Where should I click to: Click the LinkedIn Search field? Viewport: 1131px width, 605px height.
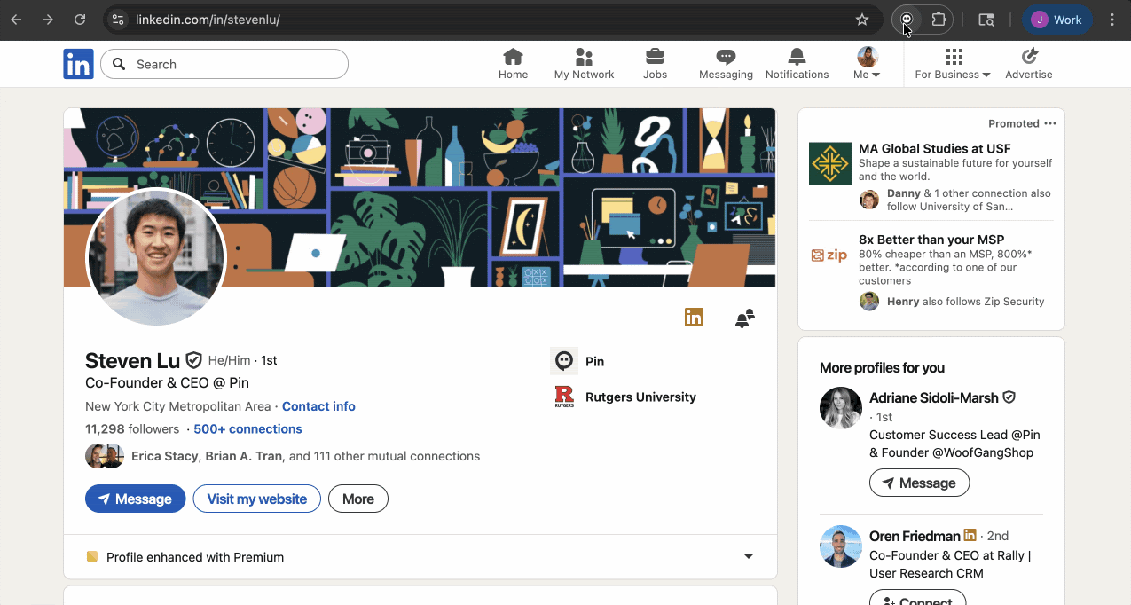(224, 64)
